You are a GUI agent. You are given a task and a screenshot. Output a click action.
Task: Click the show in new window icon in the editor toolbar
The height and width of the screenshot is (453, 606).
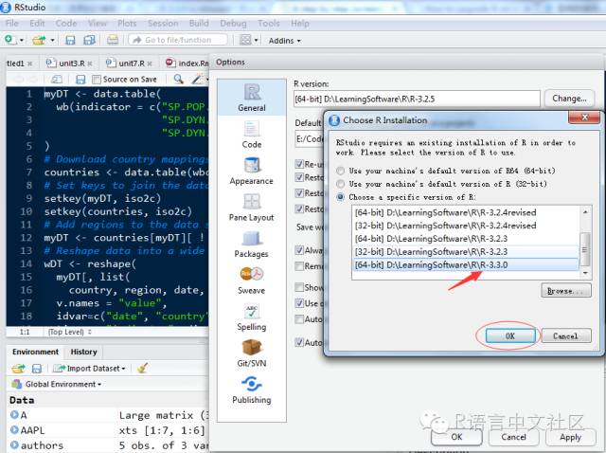[x=57, y=80]
